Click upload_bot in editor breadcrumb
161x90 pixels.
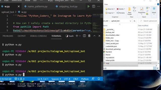coord(8,12)
